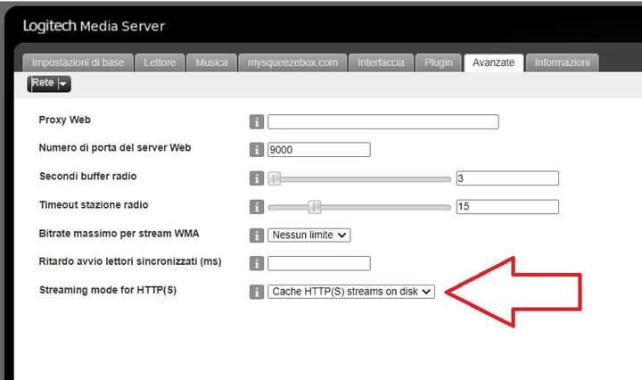
Task: Open the Interfaccia tab
Action: (x=381, y=62)
